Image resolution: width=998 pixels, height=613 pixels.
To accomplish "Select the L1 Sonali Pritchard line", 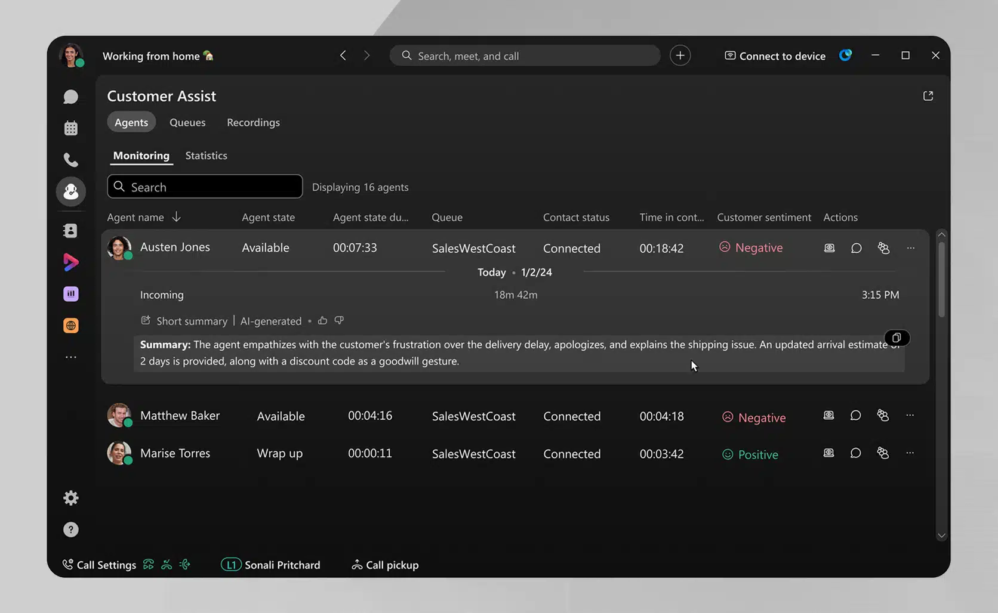I will click(x=270, y=565).
